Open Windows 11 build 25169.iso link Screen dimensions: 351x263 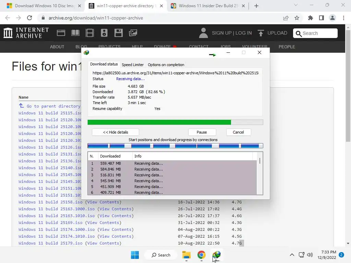click(x=50, y=223)
